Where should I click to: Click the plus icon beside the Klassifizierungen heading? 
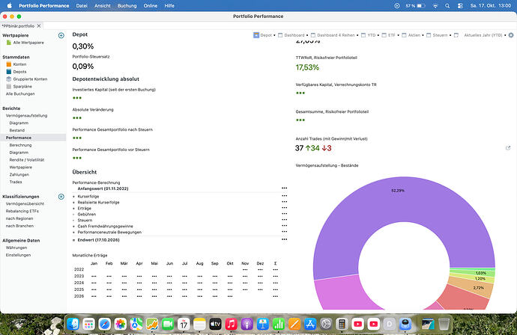[x=61, y=197]
